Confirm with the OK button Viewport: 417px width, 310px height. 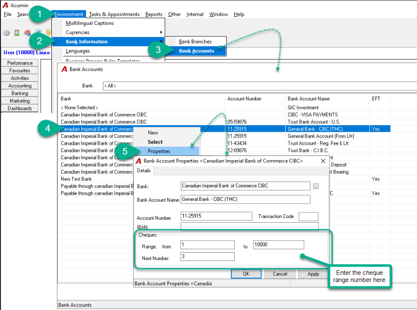click(246, 274)
